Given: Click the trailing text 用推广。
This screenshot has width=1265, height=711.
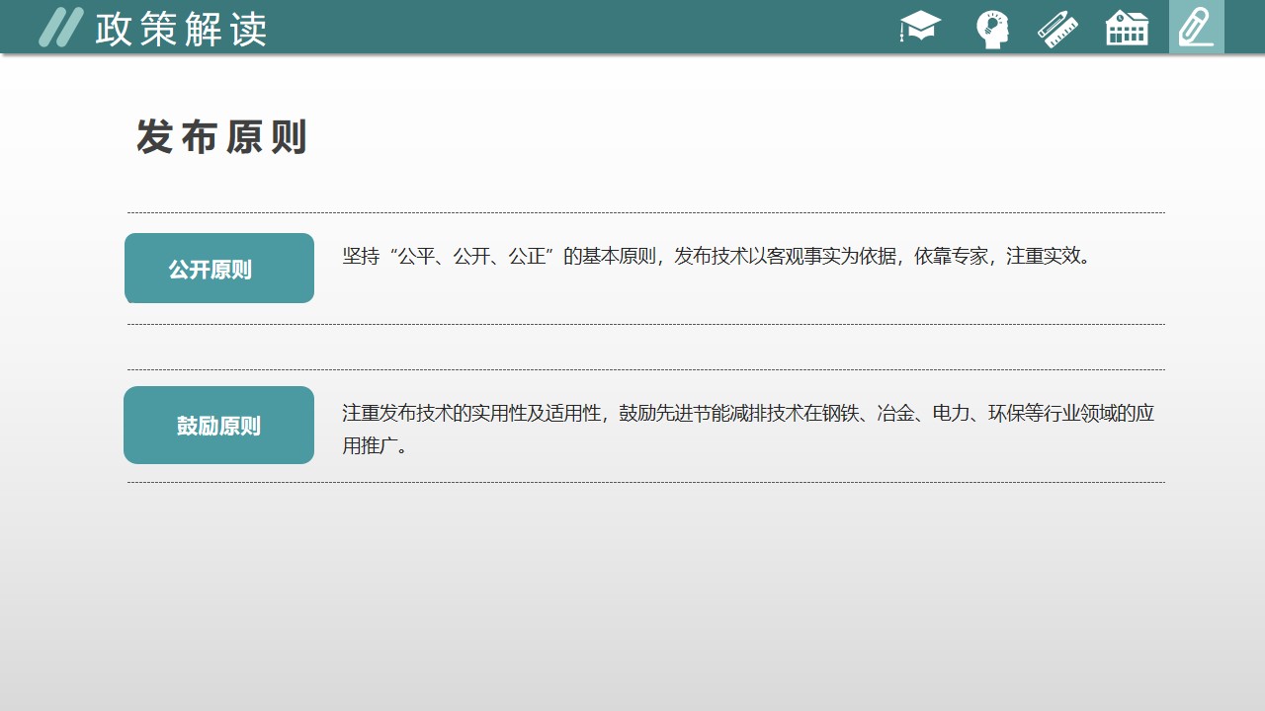Looking at the screenshot, I should pos(376,446).
